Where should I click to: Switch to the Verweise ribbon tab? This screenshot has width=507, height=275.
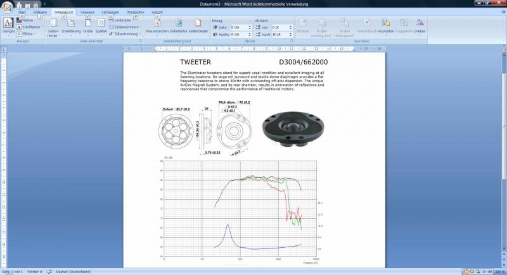coord(87,12)
